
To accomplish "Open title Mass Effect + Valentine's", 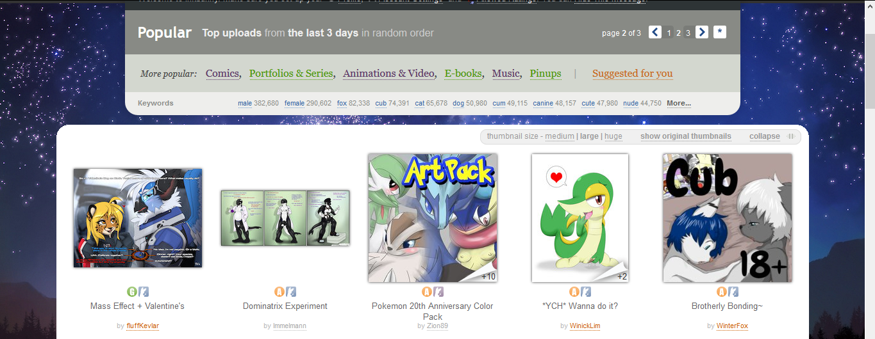I will (137, 306).
